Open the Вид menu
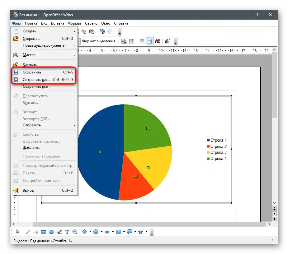Screen dimensions: 288x254 [x=44, y=23]
